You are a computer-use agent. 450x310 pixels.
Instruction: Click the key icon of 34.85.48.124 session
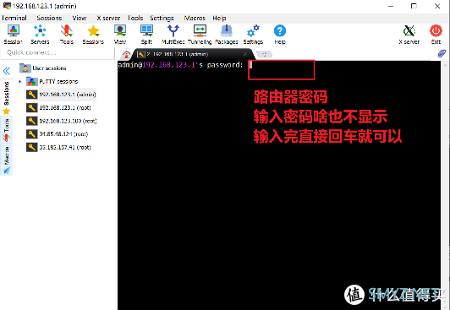(32, 134)
